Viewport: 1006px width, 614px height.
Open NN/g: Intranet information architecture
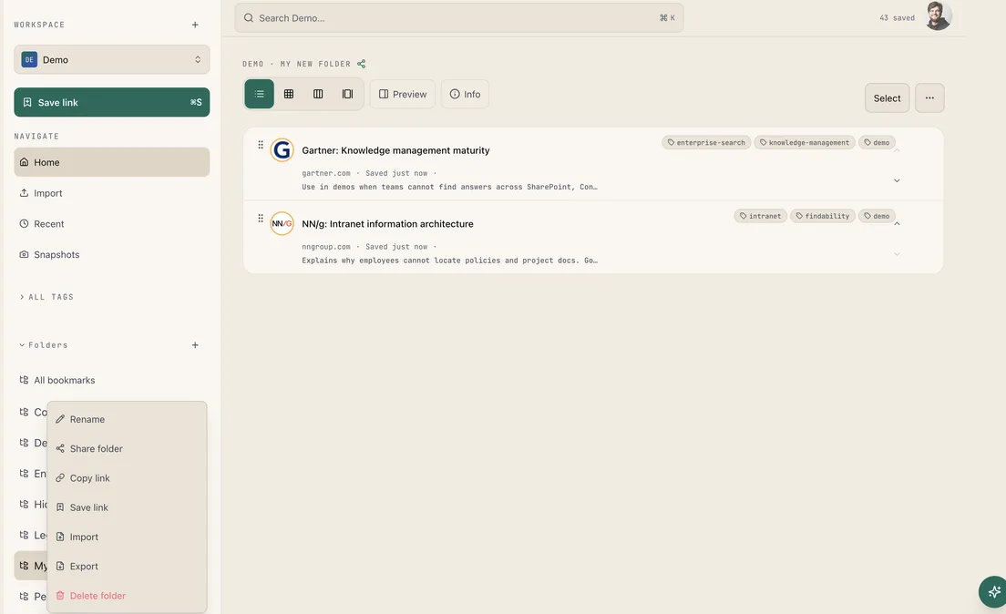point(387,224)
